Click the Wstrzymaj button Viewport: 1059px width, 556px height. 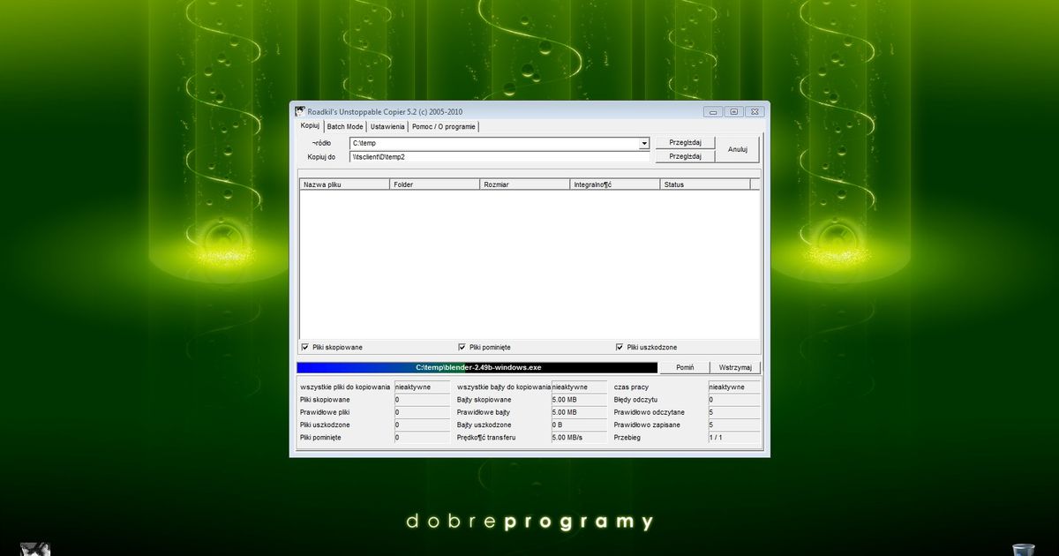click(x=735, y=367)
